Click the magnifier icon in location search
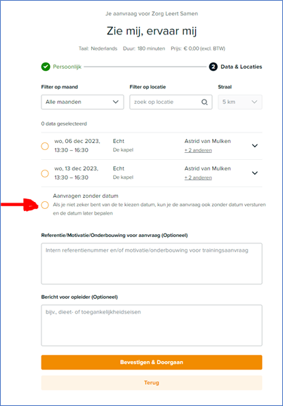The width and height of the screenshot is (283, 406). coord(204,102)
